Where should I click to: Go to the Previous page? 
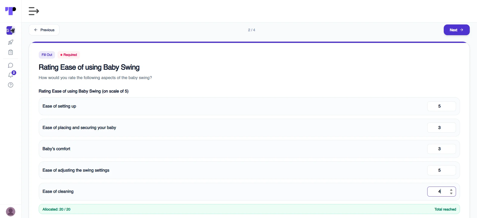(44, 30)
